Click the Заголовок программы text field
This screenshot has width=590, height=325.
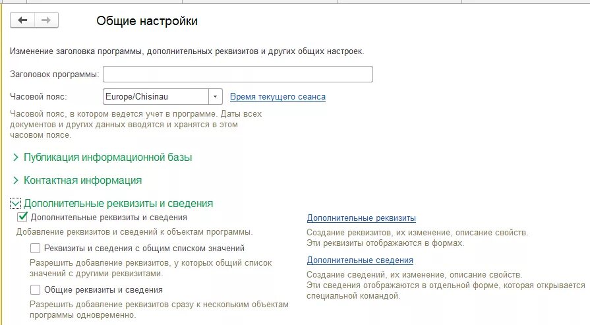(237, 74)
